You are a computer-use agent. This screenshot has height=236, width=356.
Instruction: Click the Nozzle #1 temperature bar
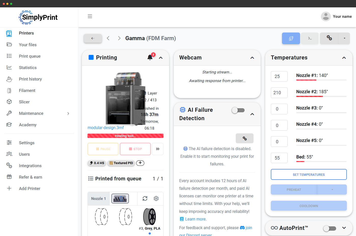coord(321,80)
